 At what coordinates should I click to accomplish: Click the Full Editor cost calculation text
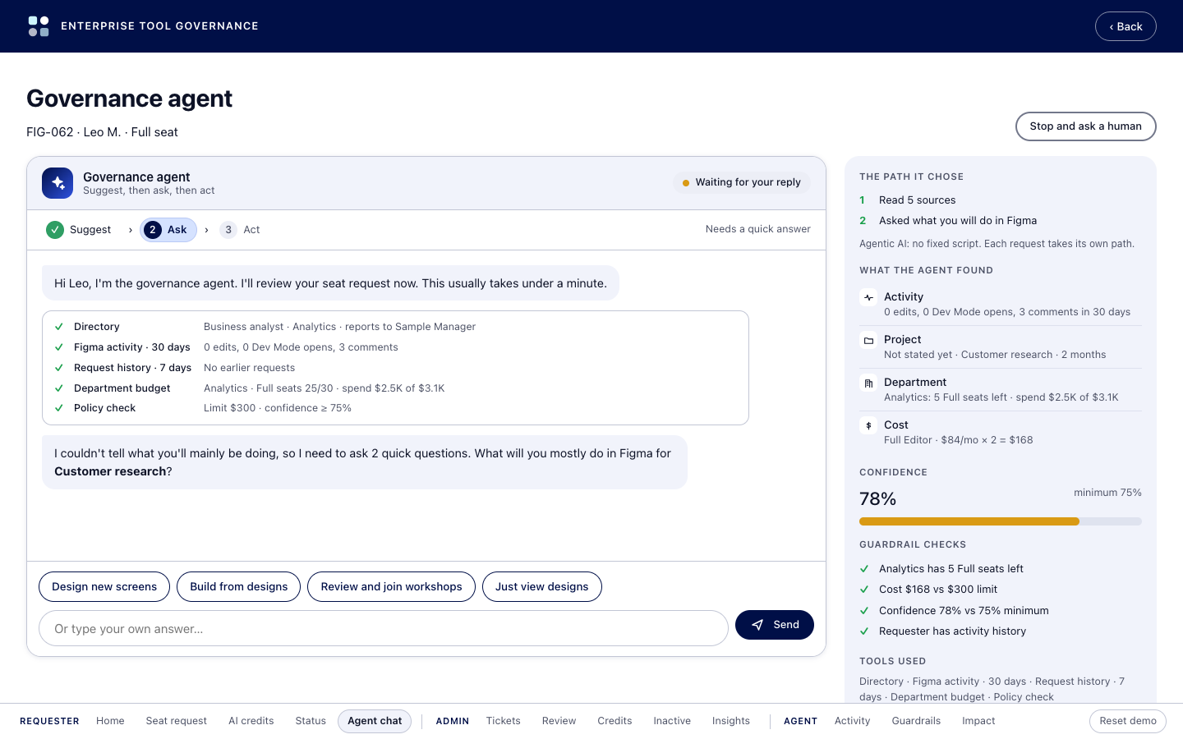[959, 440]
